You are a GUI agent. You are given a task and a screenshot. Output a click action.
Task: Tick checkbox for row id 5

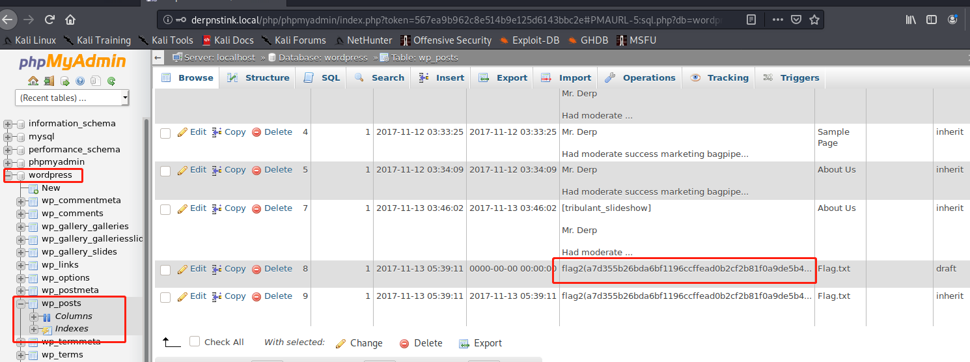pos(165,171)
